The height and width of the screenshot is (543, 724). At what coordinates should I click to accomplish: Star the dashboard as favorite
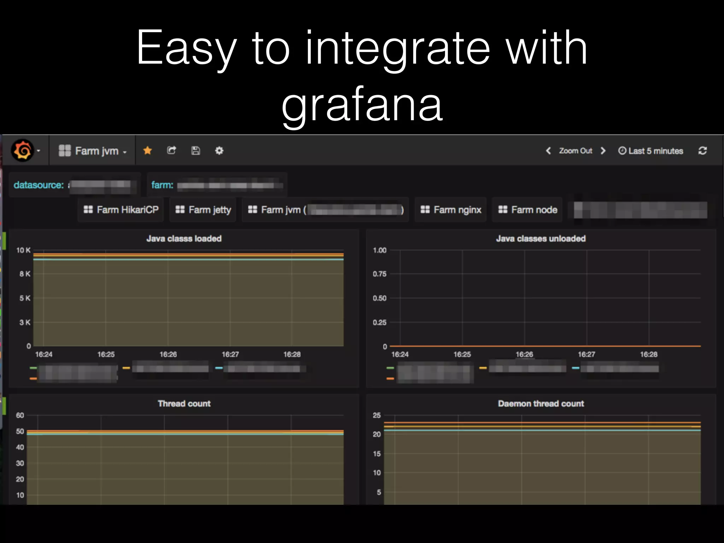147,151
